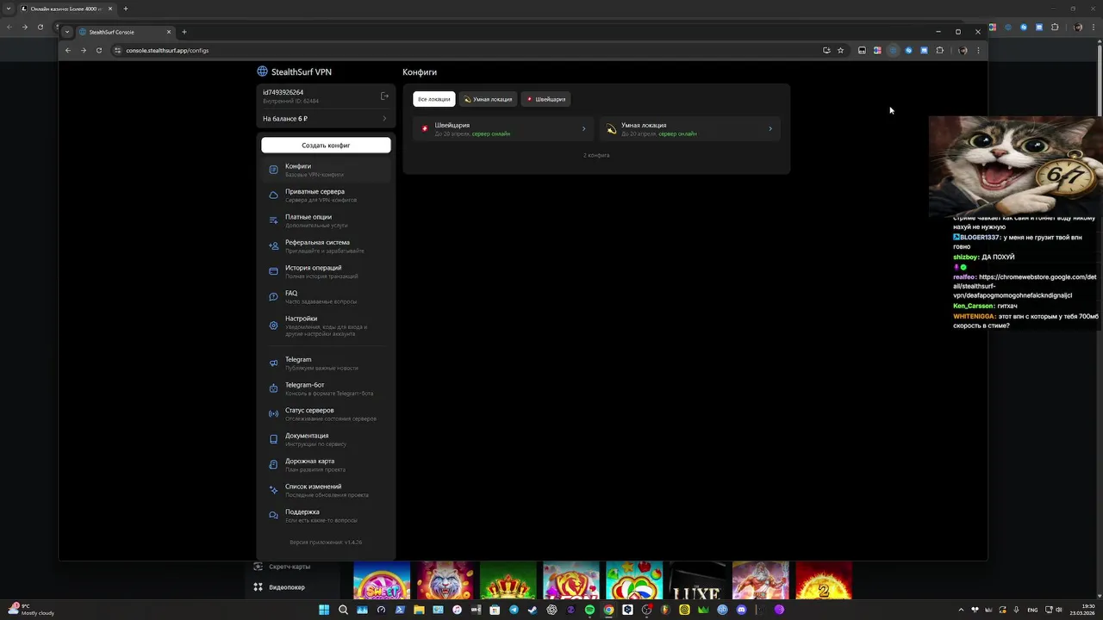
Task: Click the Умная локация config card
Action: [690, 129]
